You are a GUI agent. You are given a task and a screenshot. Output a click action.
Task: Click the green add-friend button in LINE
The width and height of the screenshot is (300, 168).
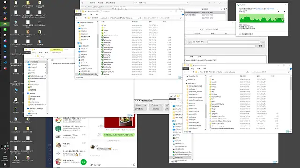coord(83,162)
